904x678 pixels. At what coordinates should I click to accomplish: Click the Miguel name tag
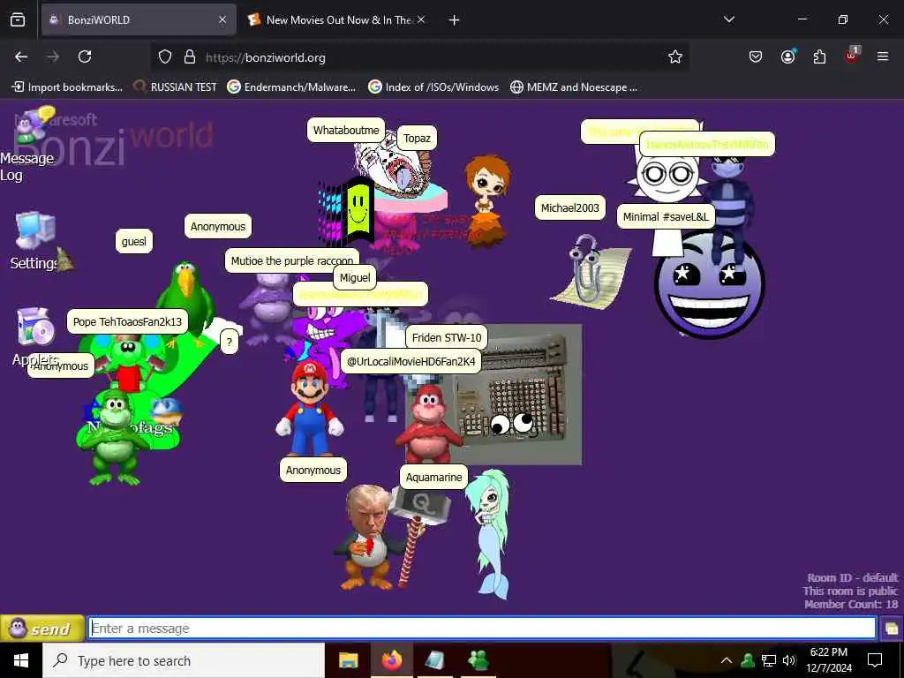point(355,278)
